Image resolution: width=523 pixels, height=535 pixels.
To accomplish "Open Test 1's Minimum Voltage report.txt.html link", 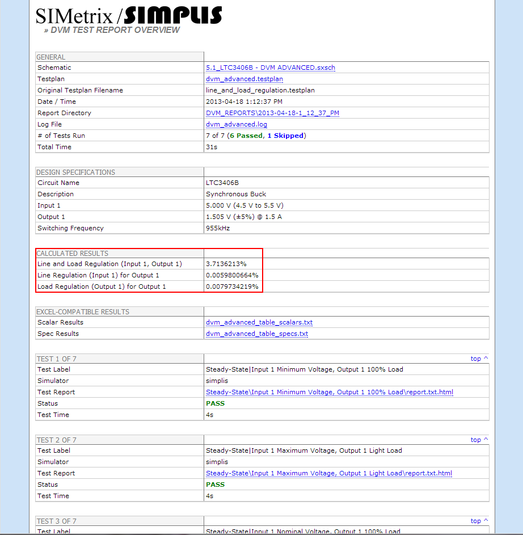I will pos(329,392).
